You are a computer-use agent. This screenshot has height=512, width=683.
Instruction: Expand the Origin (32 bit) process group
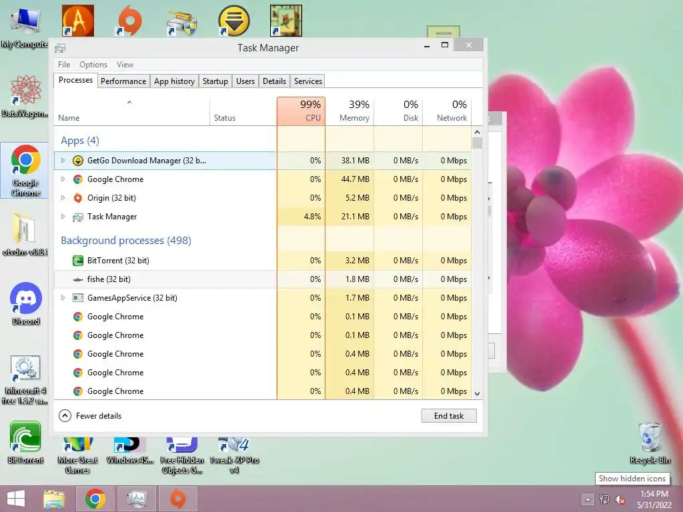coord(63,198)
